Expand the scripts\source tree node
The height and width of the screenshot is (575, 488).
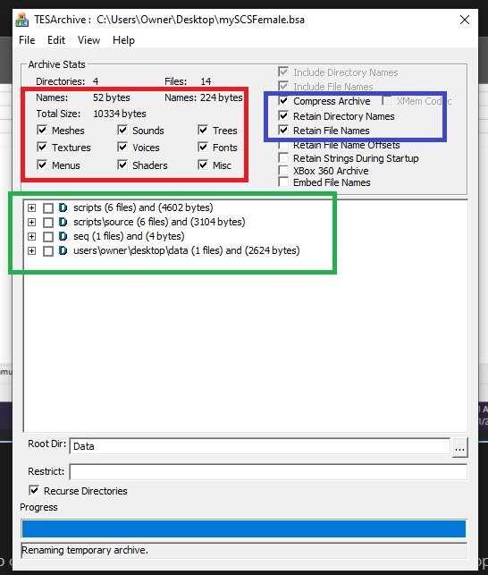pos(32,223)
